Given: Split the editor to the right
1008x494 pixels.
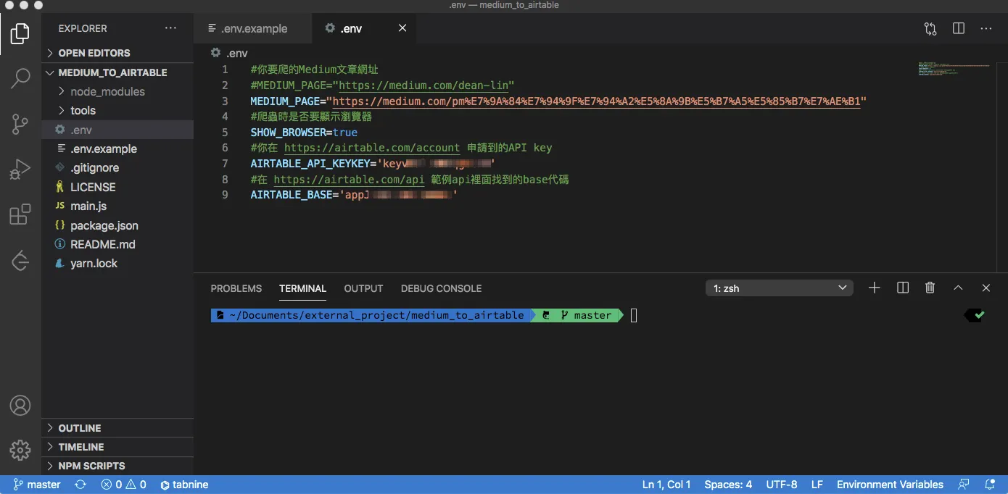Looking at the screenshot, I should 959,28.
